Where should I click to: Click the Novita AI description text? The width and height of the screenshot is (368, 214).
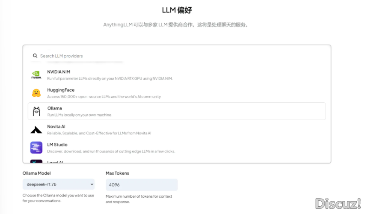pos(99,133)
